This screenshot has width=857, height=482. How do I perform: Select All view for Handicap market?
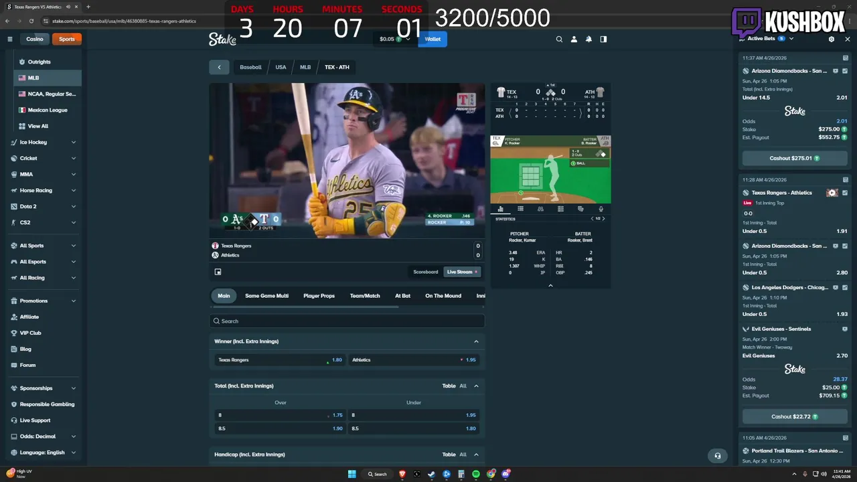point(463,455)
